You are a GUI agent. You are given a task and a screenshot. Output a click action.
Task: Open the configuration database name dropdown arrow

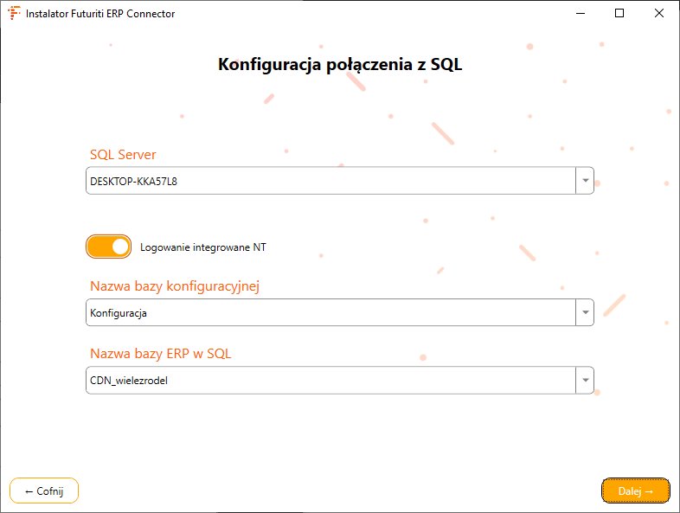pyautogui.click(x=586, y=312)
